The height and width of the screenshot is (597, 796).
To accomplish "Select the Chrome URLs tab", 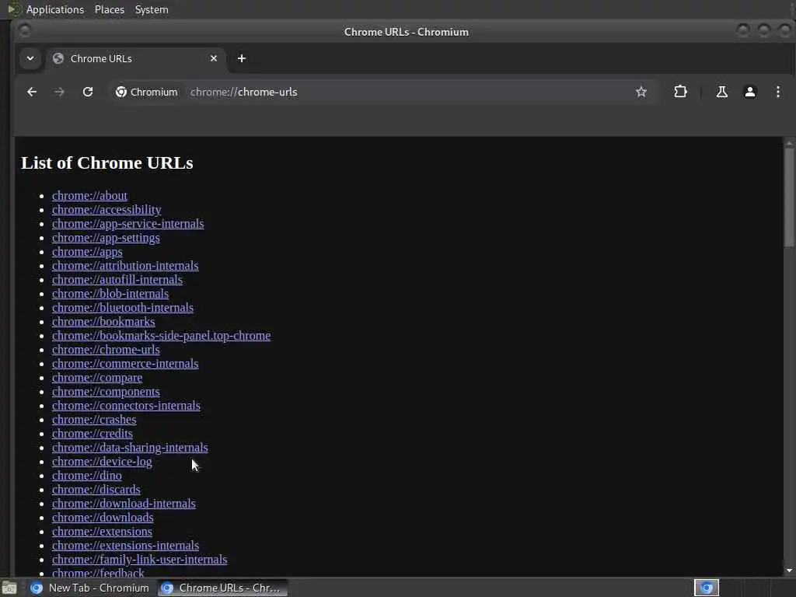I will [135, 59].
